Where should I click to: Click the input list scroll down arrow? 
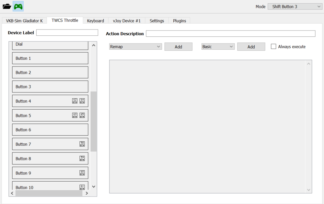pyautogui.click(x=94, y=186)
